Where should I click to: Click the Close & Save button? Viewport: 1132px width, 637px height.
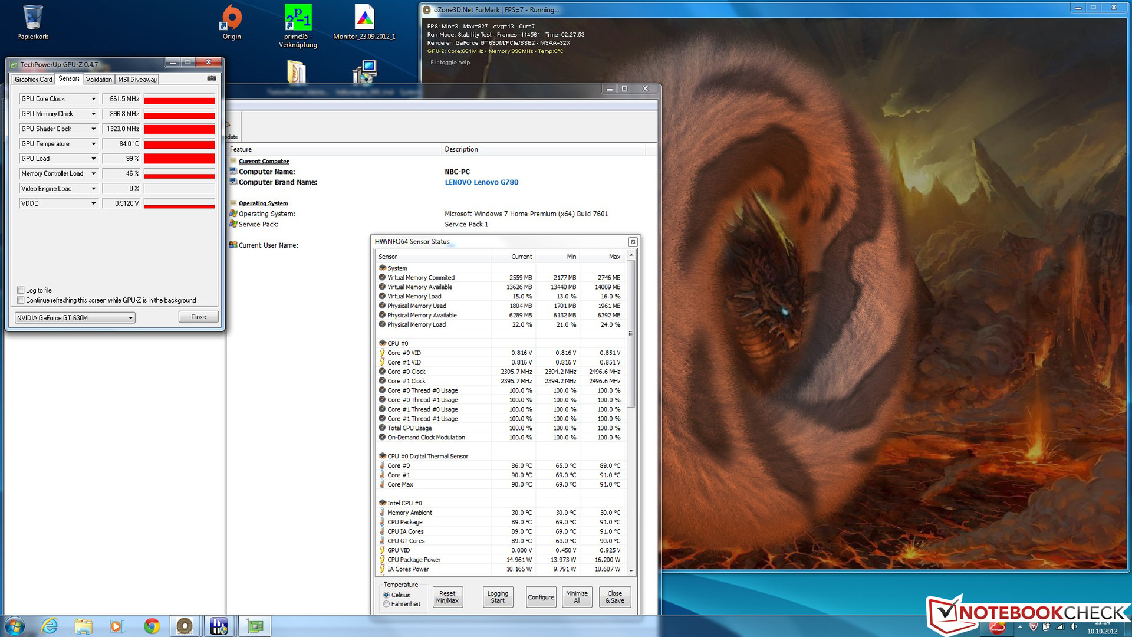[x=615, y=597]
